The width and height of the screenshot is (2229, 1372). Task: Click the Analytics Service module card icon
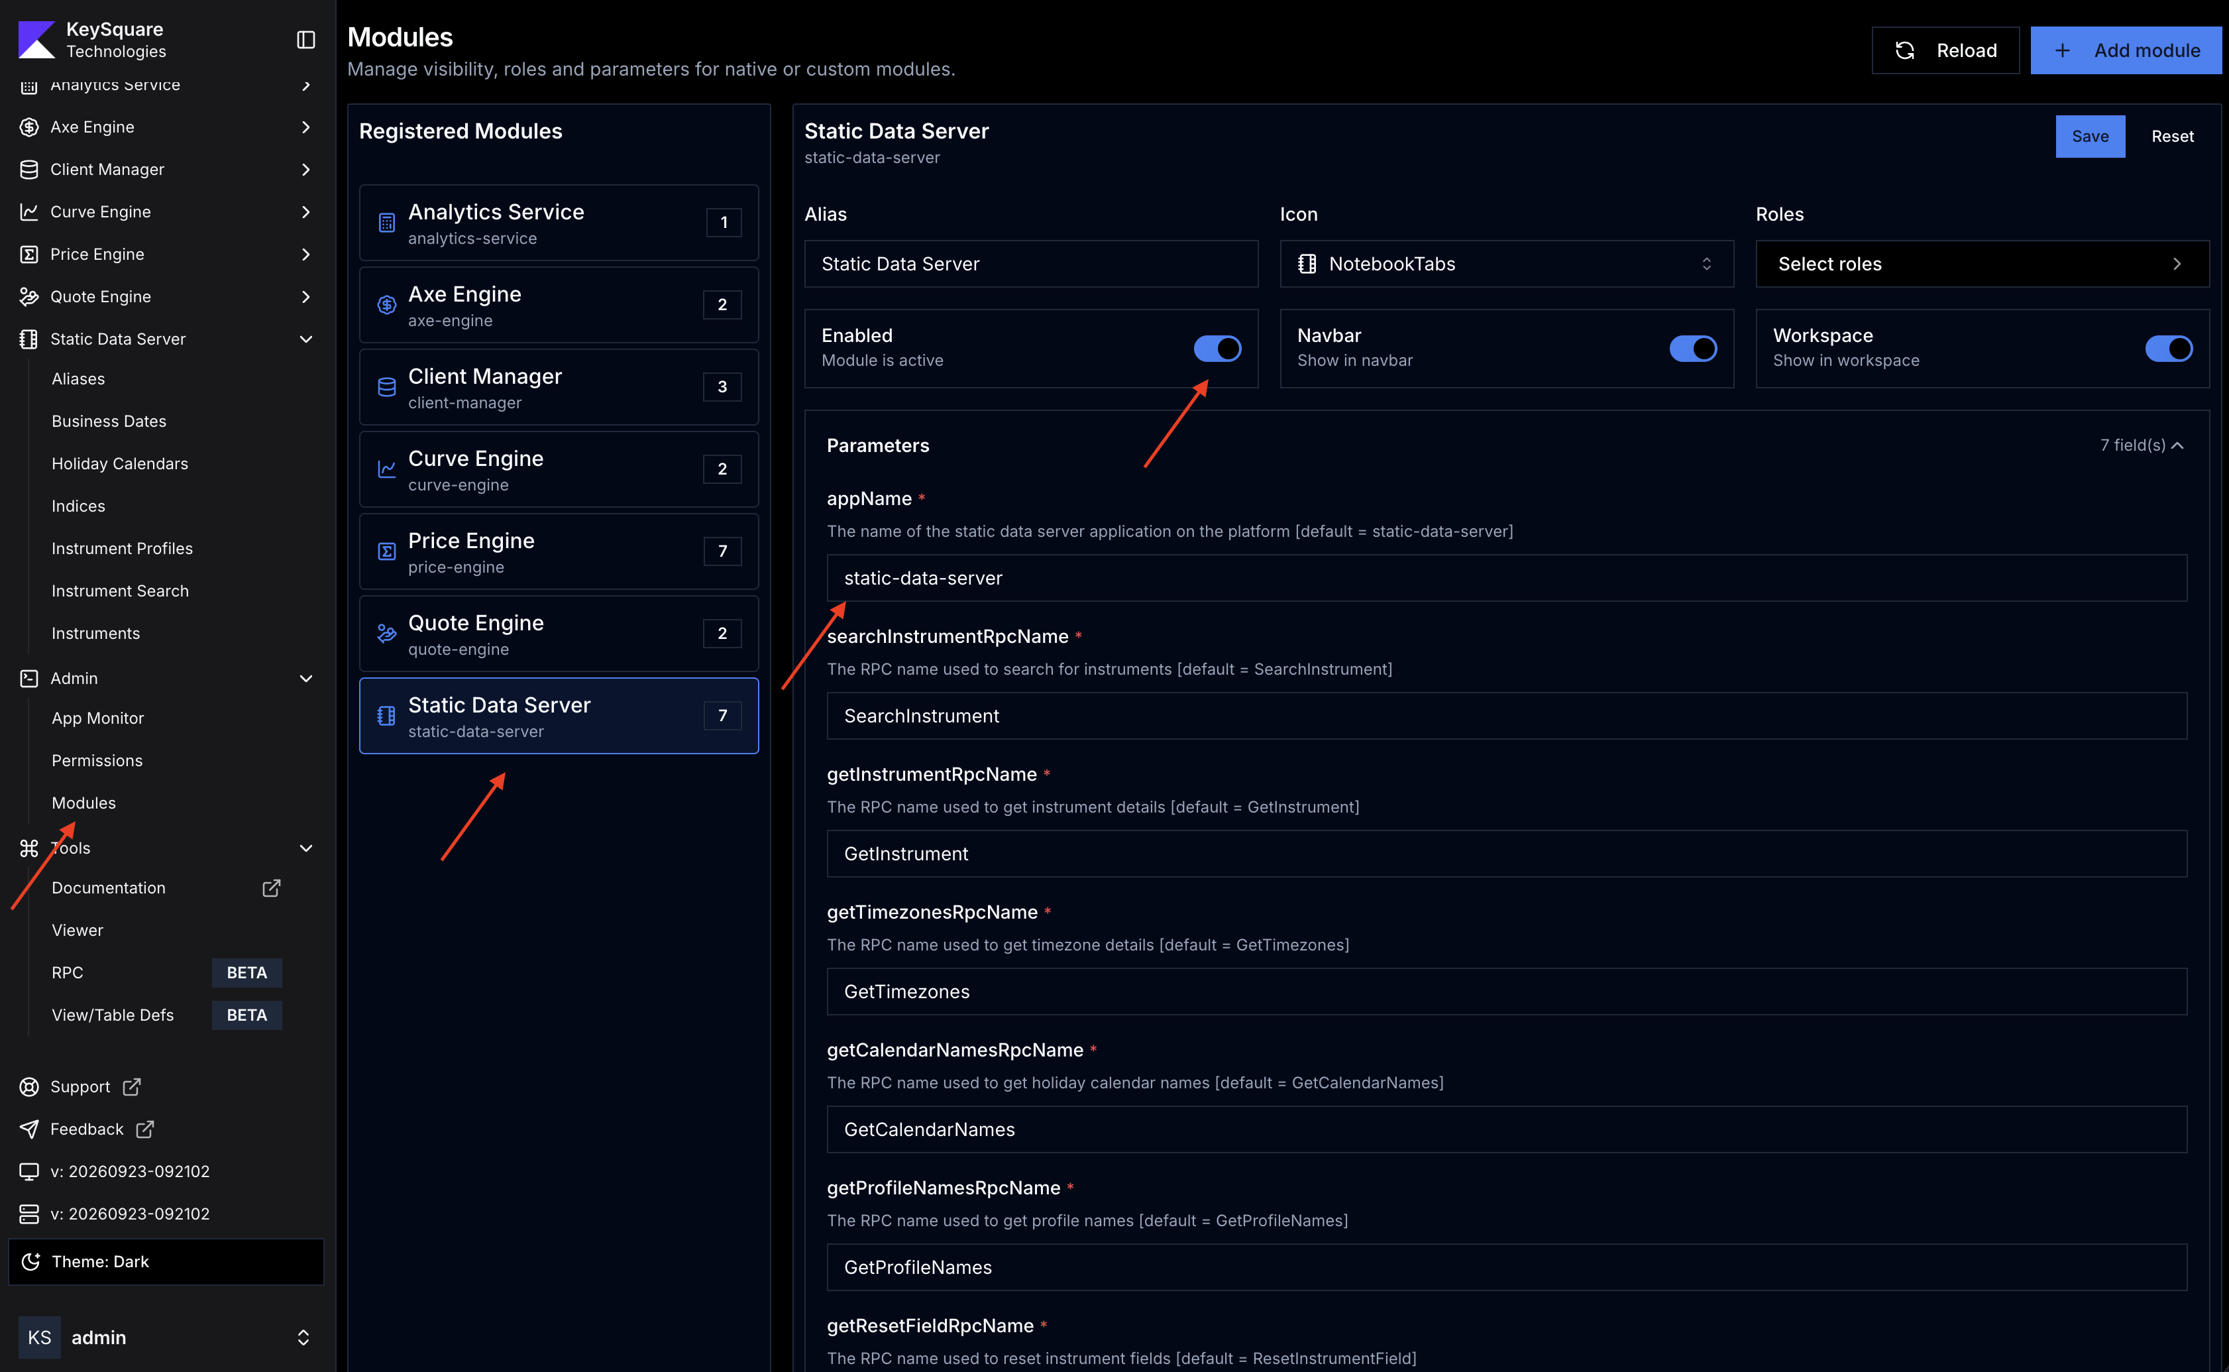[386, 222]
